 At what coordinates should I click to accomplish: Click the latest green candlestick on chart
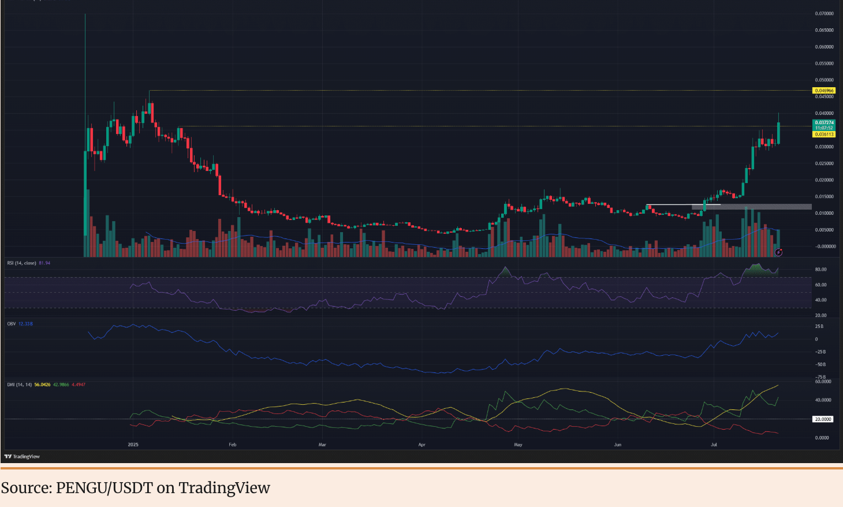pyautogui.click(x=779, y=133)
